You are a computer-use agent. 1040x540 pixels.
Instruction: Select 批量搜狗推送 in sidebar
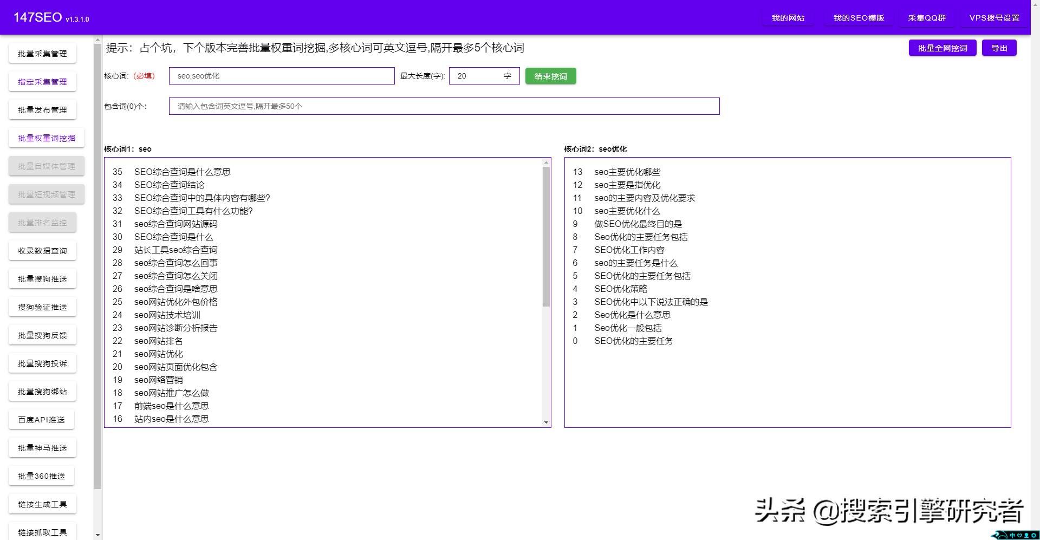tap(42, 278)
